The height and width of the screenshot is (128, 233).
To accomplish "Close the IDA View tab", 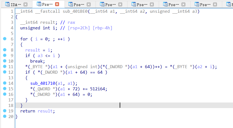I will point(25,4).
